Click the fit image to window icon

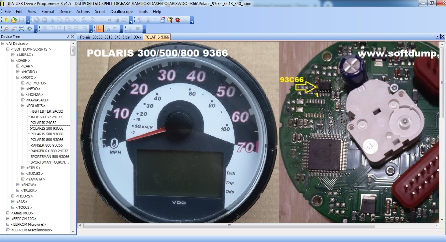[x=22, y=29]
